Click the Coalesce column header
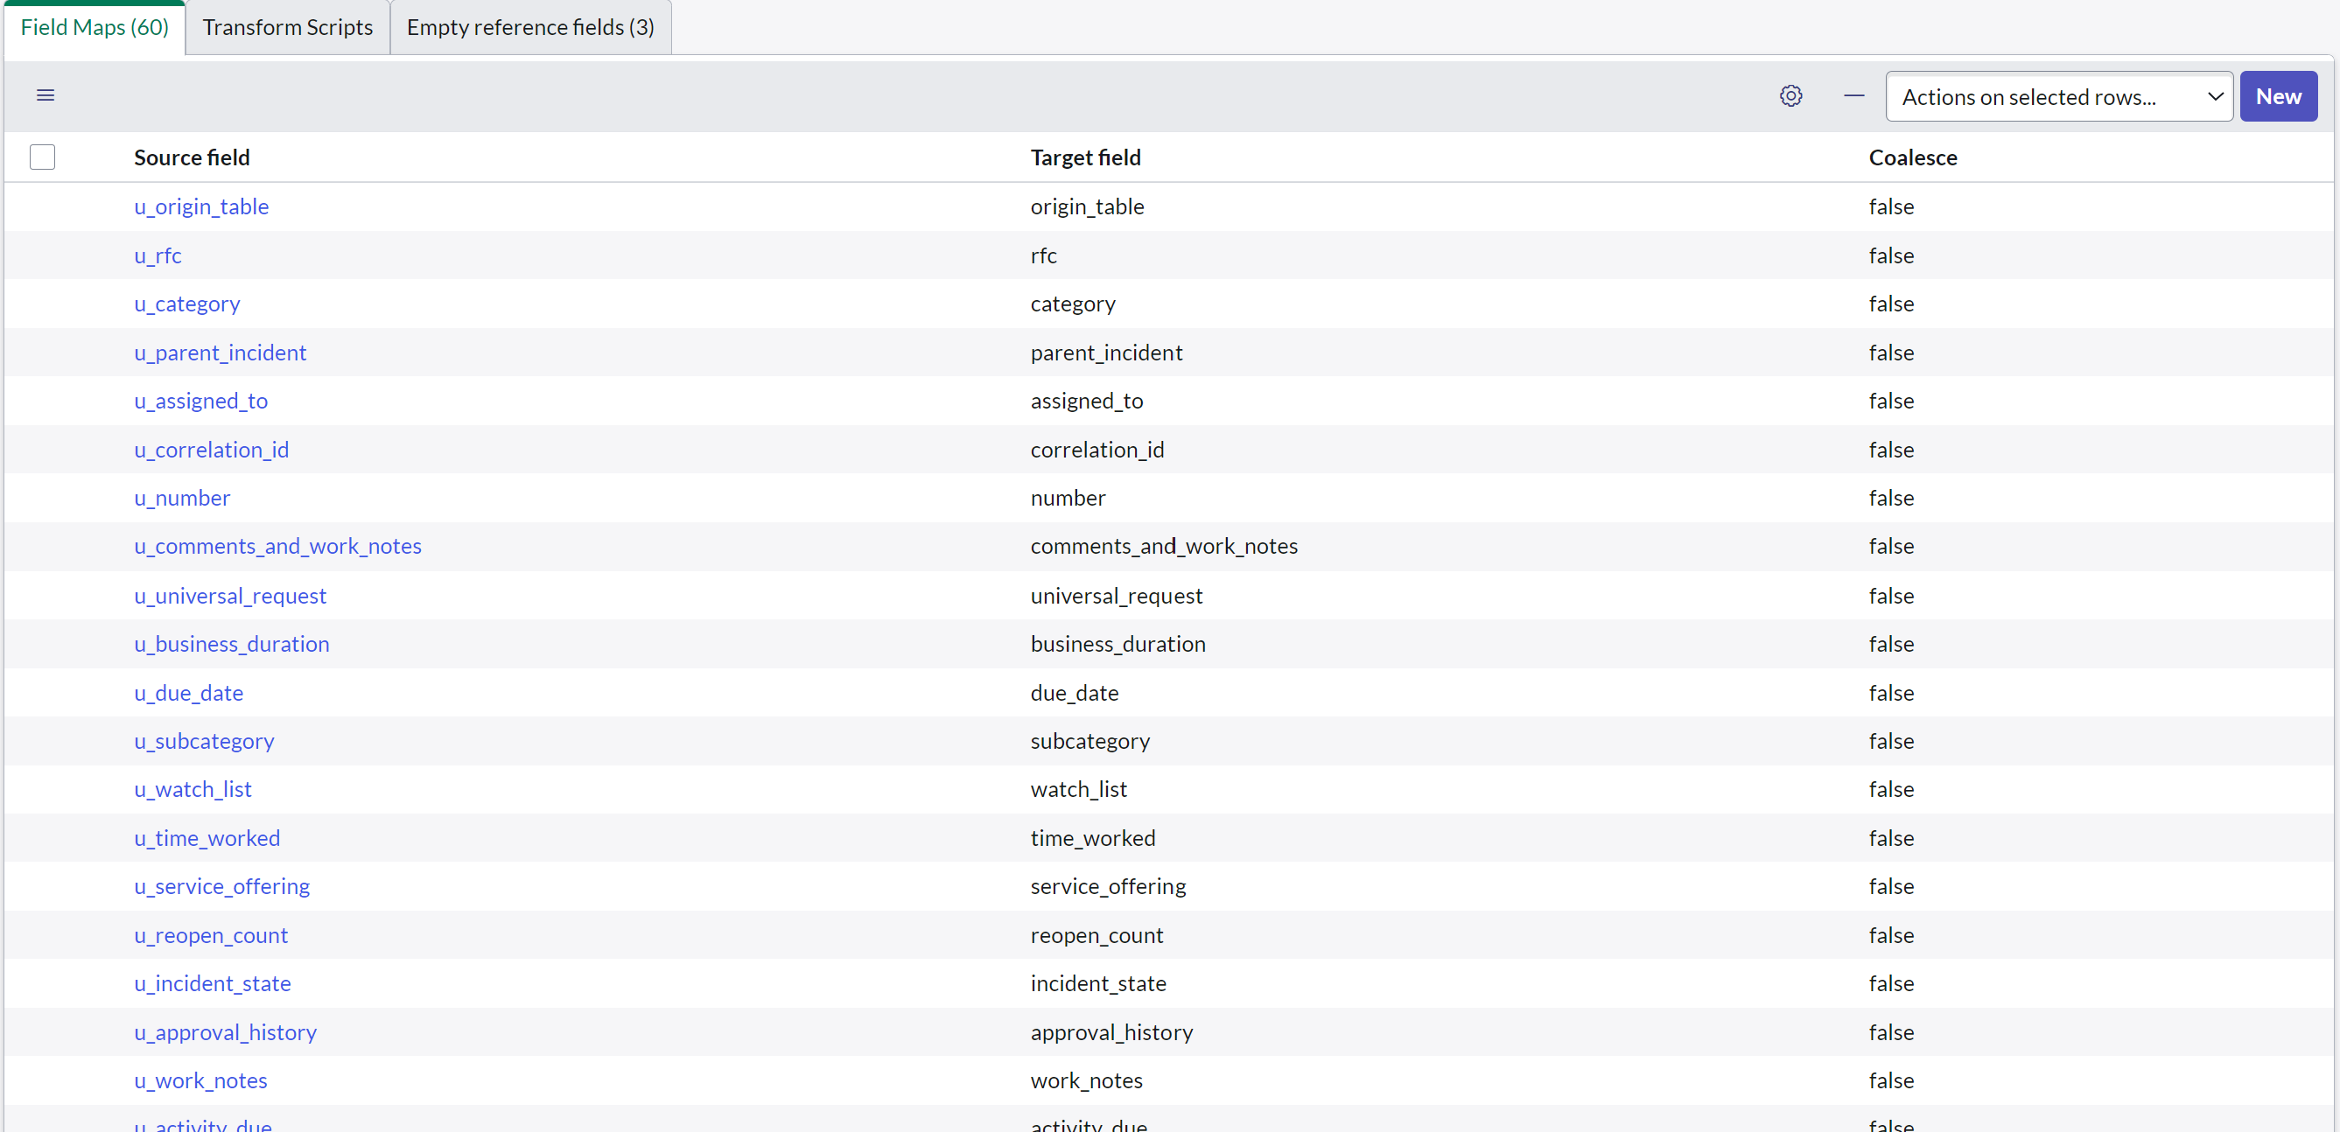The width and height of the screenshot is (2340, 1132). coord(1912,157)
